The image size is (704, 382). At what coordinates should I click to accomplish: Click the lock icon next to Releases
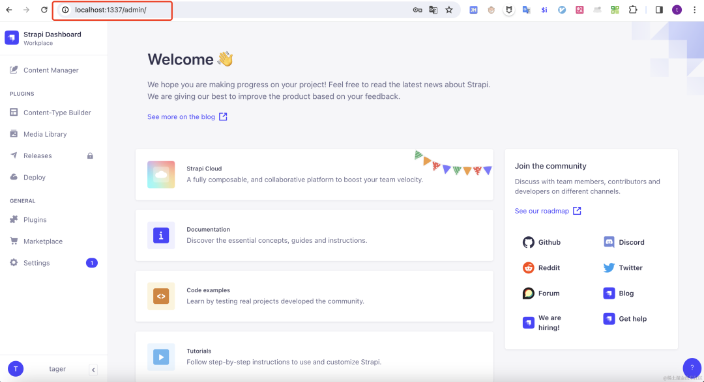coord(90,156)
